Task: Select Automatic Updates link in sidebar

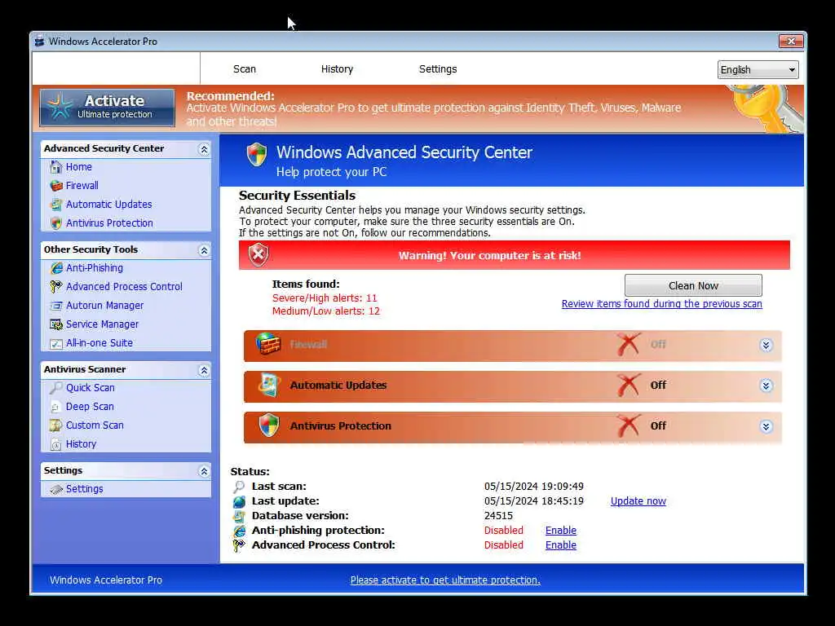Action: 108,205
